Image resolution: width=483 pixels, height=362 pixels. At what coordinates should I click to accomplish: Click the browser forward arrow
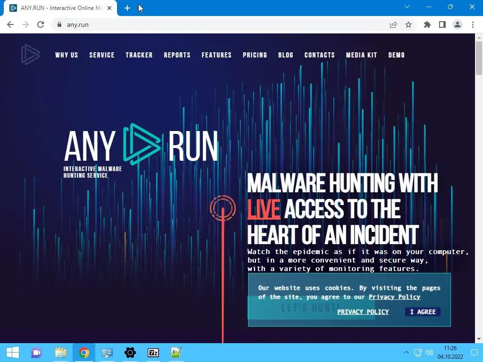coord(25,25)
